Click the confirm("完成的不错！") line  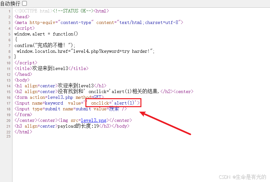pyautogui.click(x=45, y=45)
